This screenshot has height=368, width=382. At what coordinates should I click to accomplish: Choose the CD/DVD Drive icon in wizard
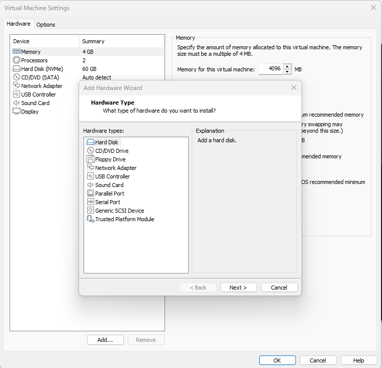click(91, 151)
